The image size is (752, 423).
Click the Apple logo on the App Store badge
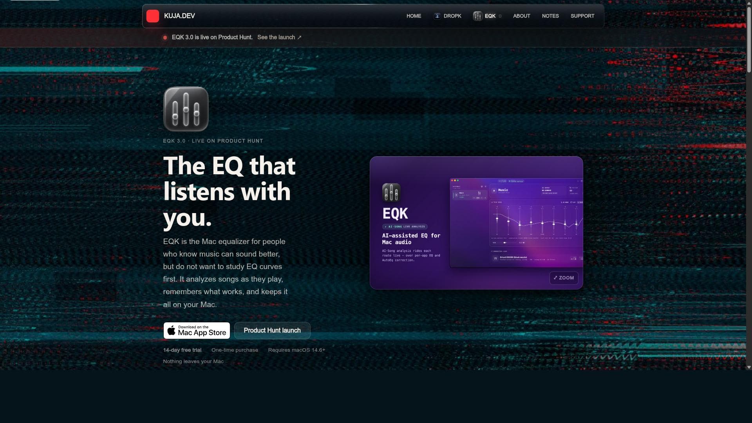172,331
